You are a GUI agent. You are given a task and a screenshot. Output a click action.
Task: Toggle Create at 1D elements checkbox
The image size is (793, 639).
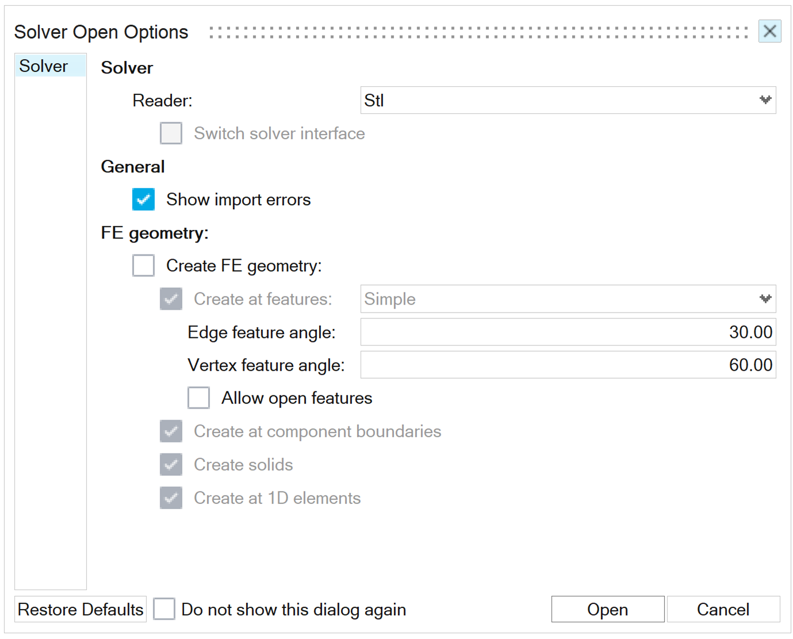[x=171, y=498]
